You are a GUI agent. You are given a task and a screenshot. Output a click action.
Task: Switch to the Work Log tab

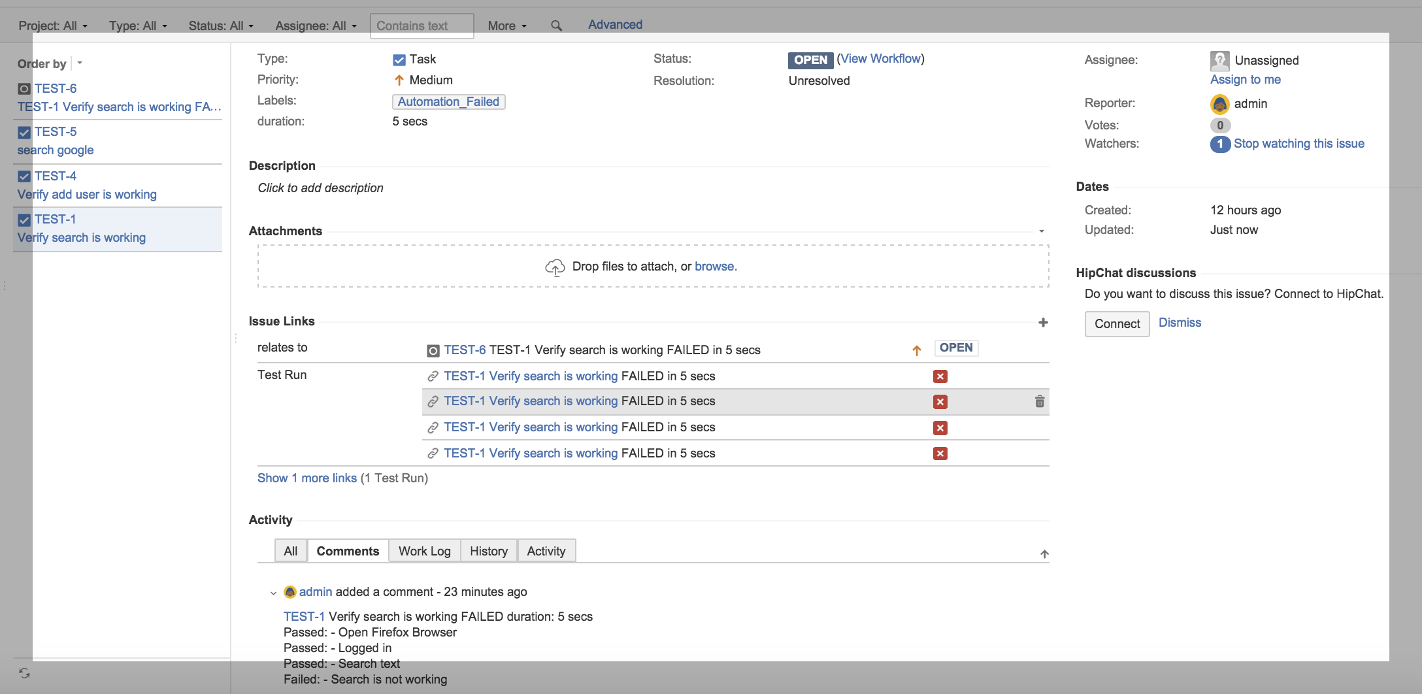425,551
